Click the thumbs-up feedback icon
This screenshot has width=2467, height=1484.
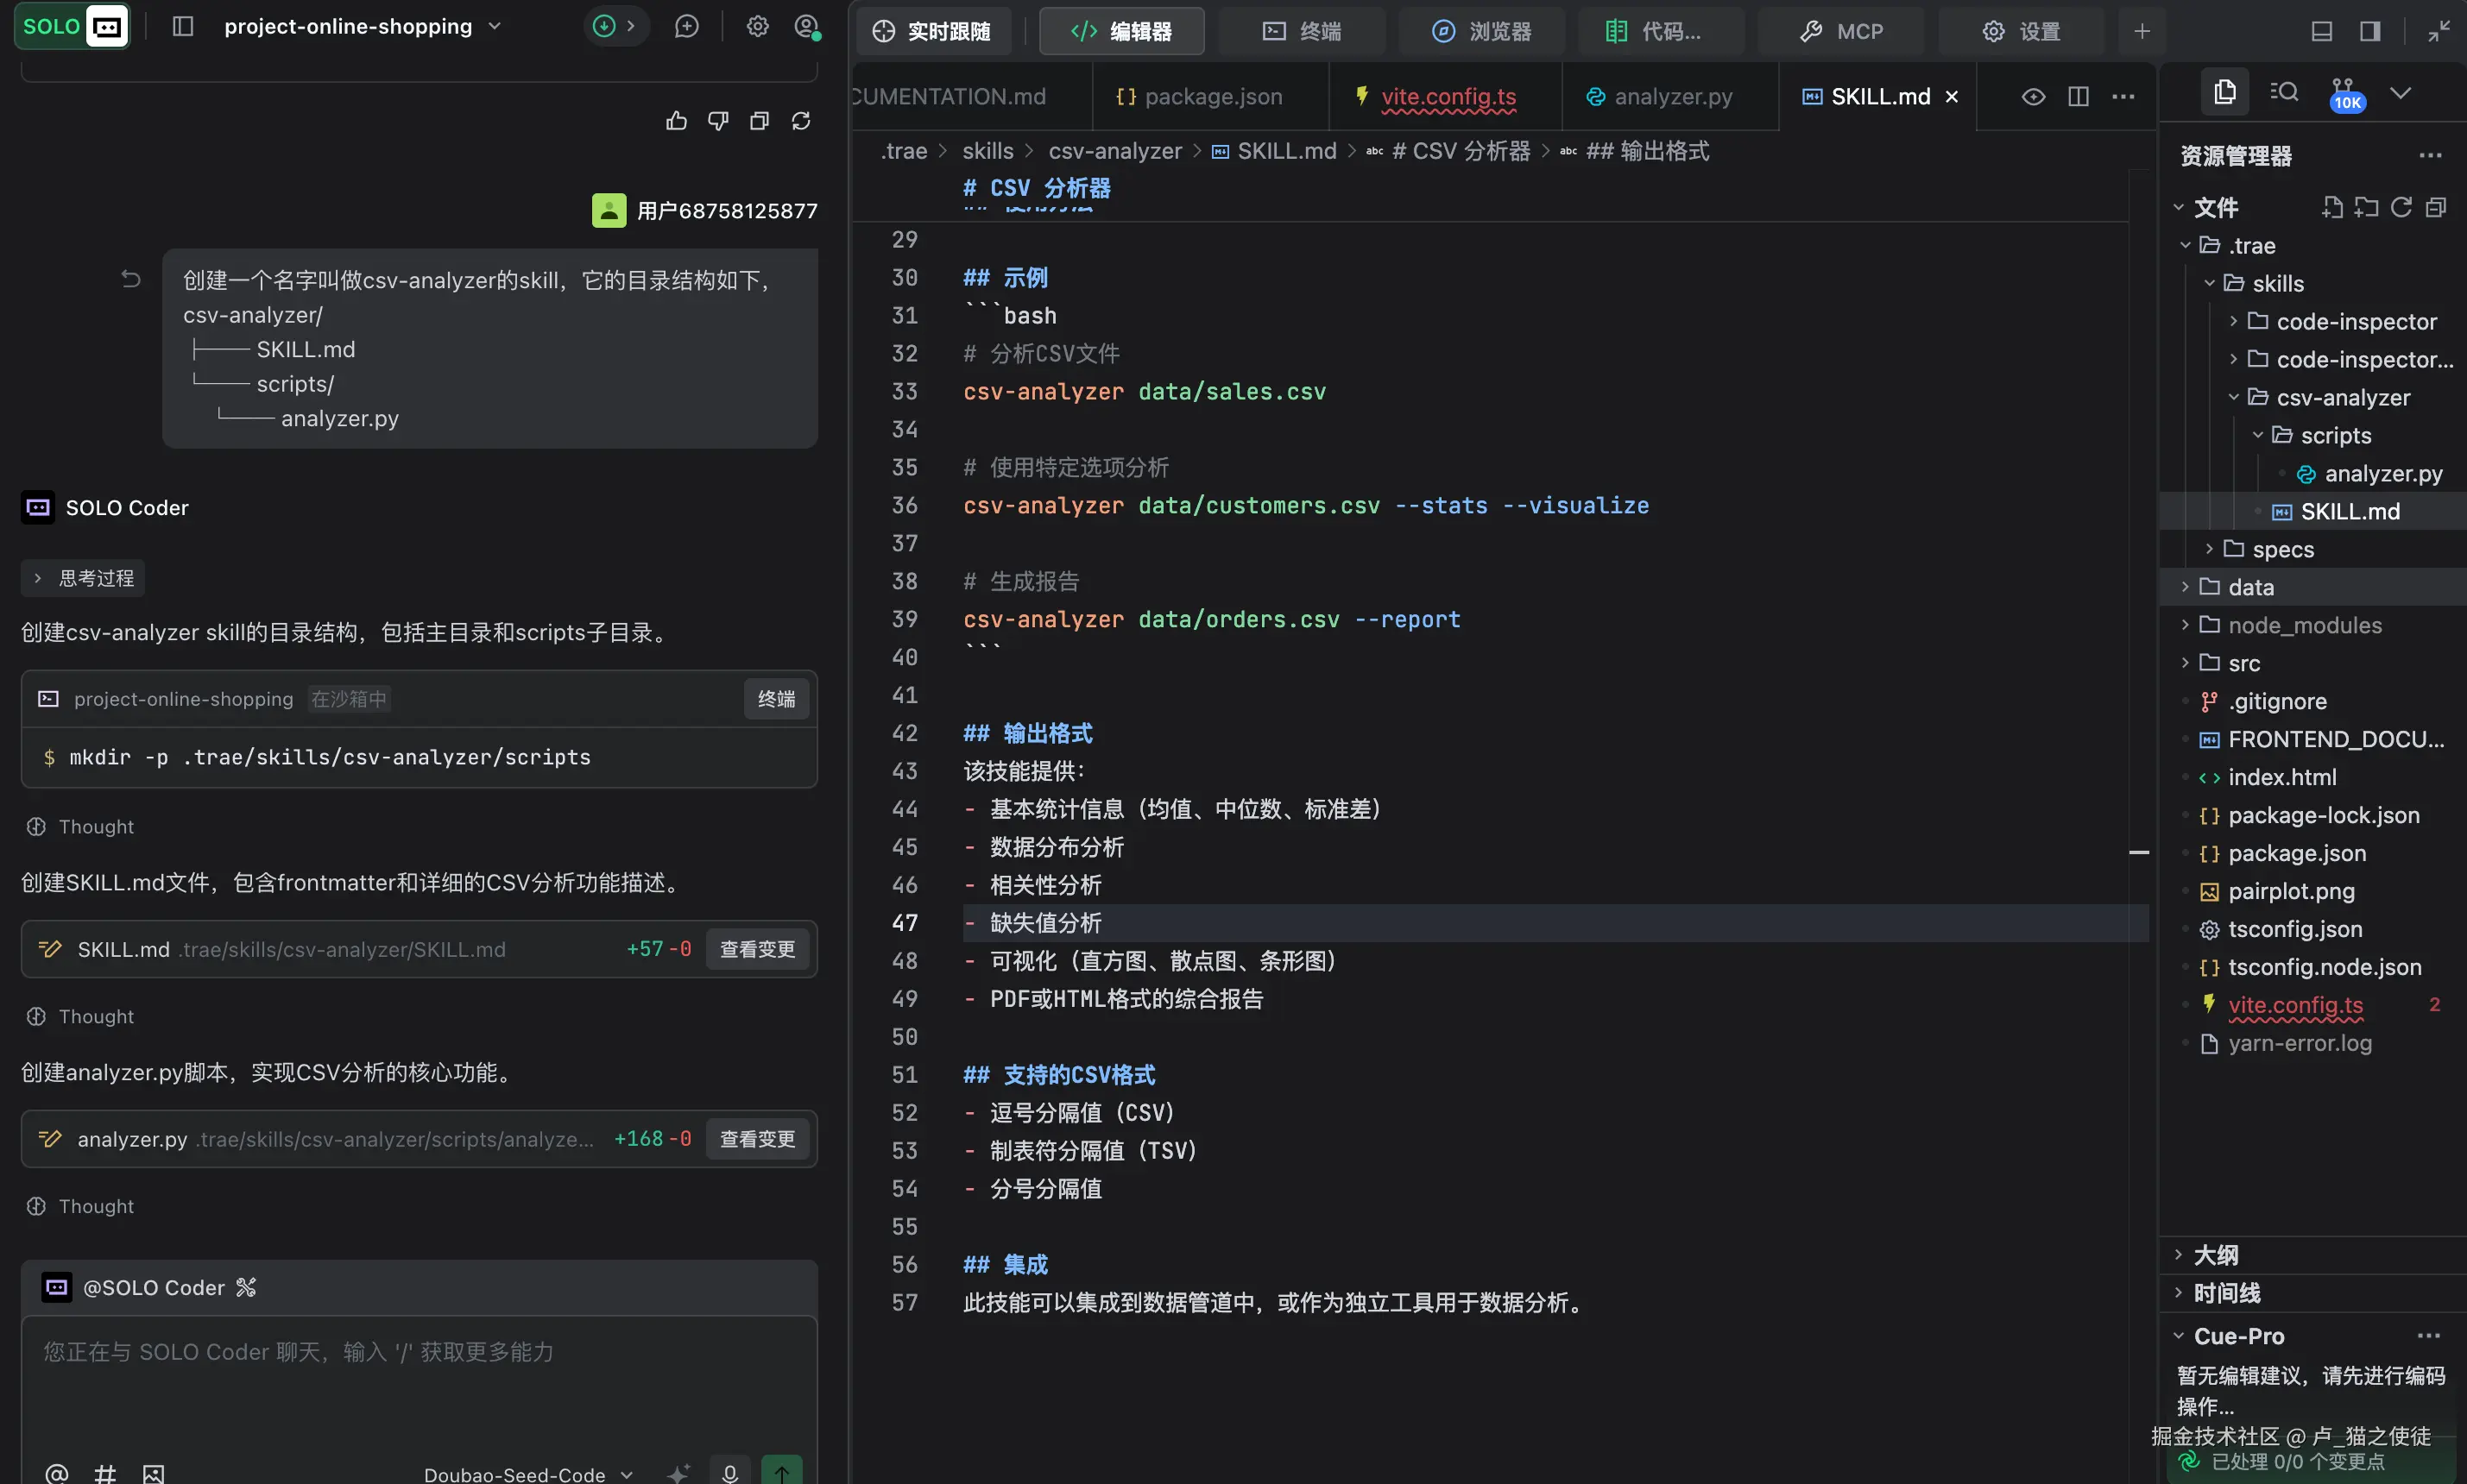[x=676, y=121]
